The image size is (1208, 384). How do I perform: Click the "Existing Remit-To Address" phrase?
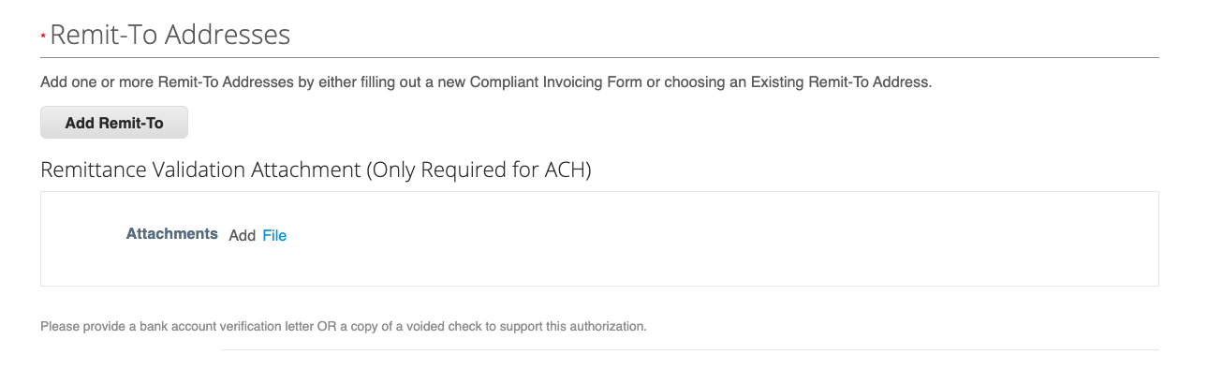pos(842,82)
